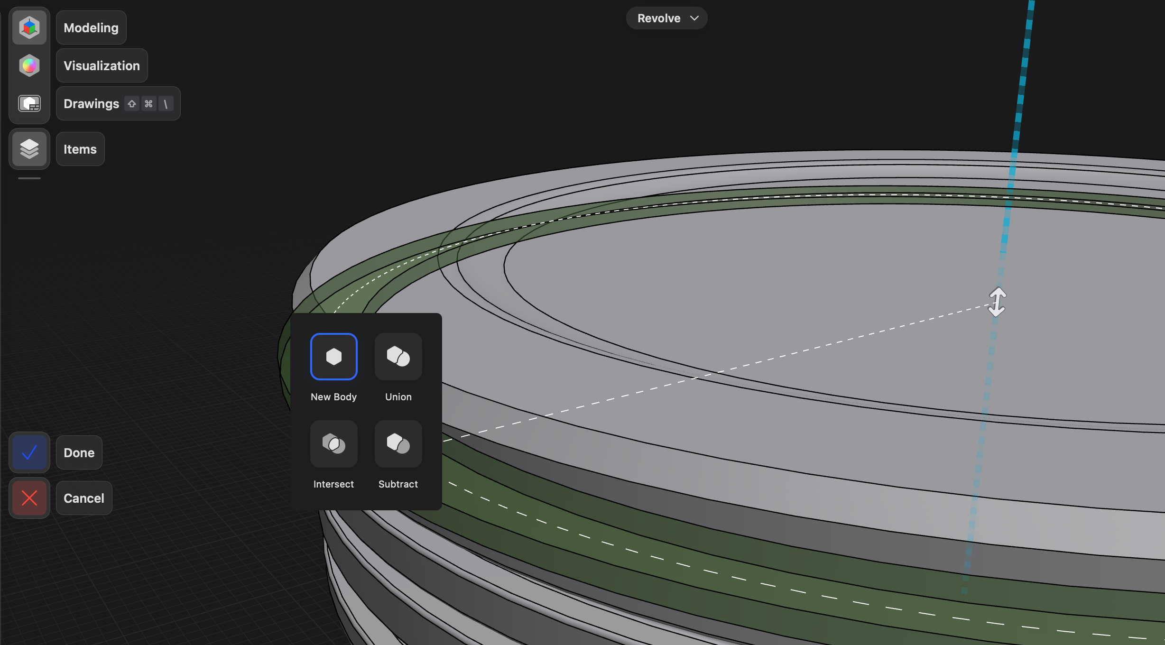Click the Union text label
The width and height of the screenshot is (1165, 645).
[x=398, y=397]
